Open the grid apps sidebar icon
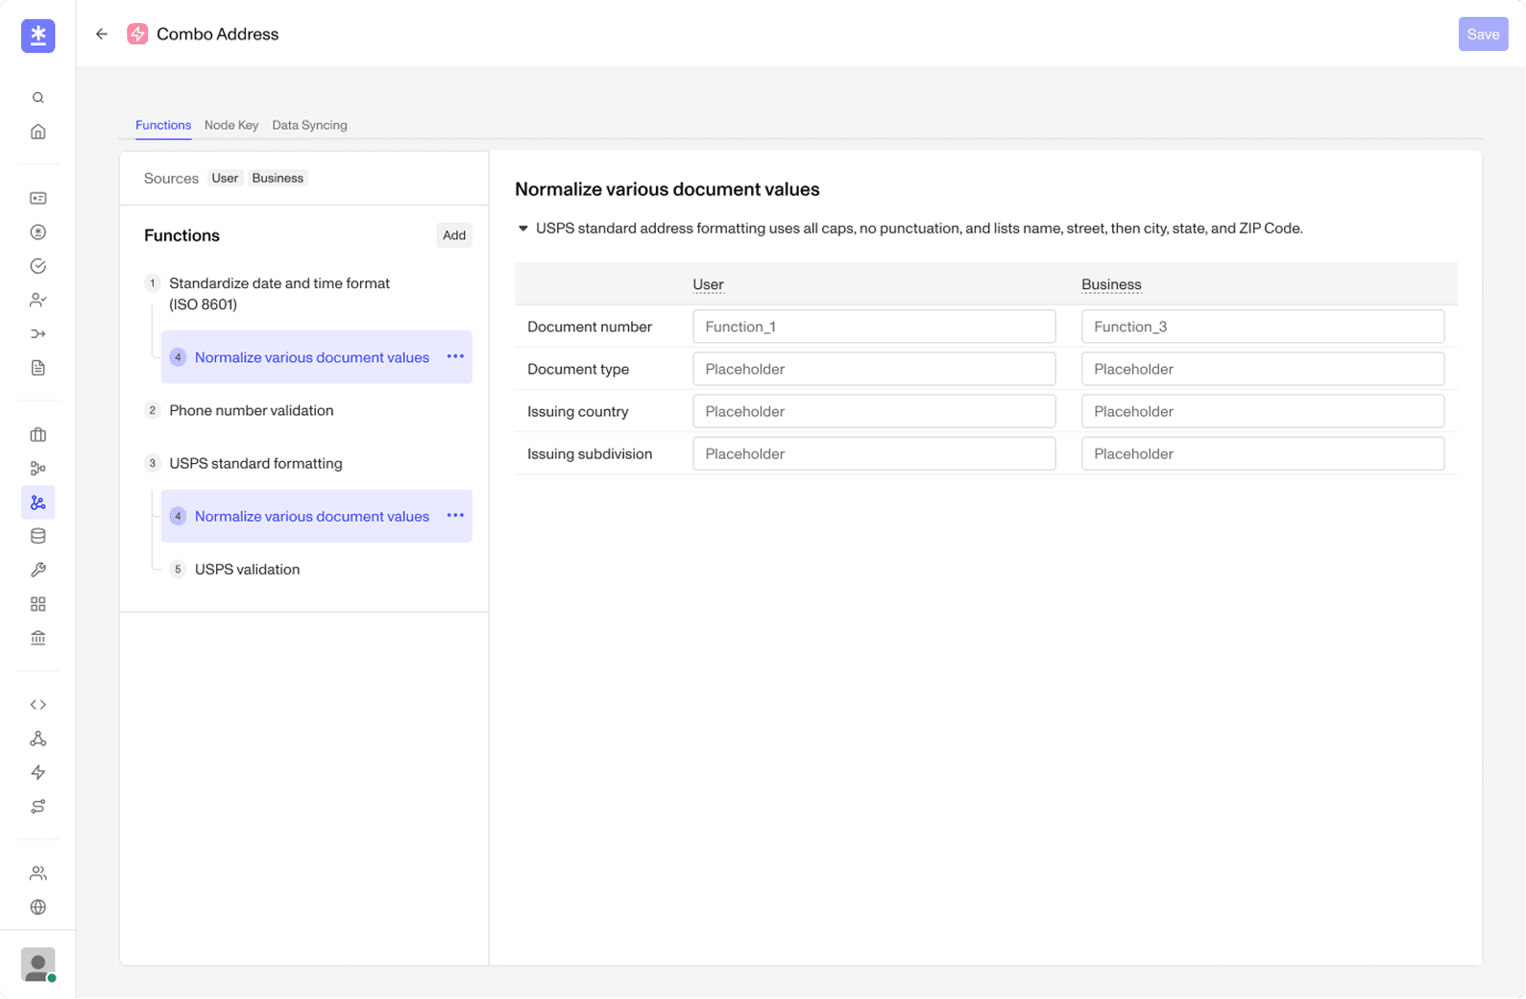This screenshot has width=1526, height=999. pos(38,604)
